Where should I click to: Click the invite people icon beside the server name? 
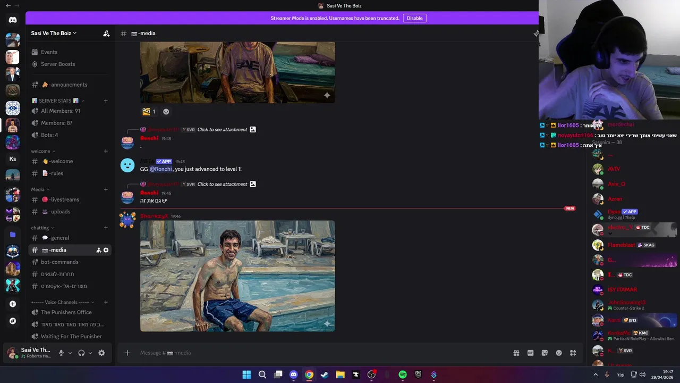106,33
